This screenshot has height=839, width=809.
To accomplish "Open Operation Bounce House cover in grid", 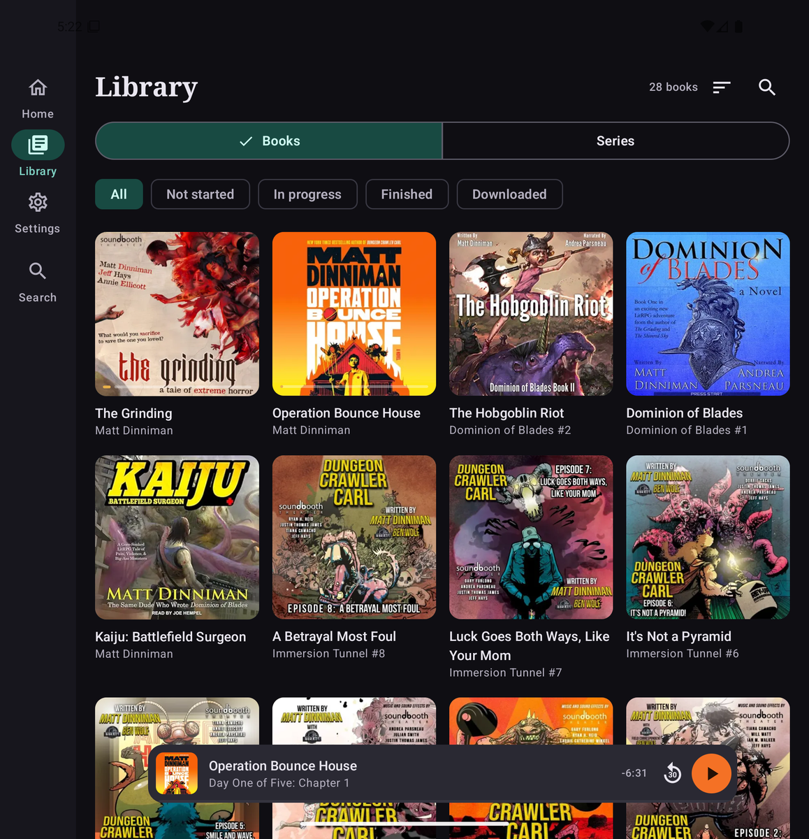I will pyautogui.click(x=354, y=314).
